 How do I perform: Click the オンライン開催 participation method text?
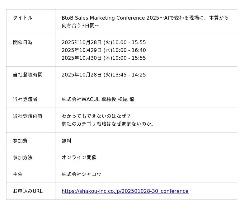click(x=79, y=157)
